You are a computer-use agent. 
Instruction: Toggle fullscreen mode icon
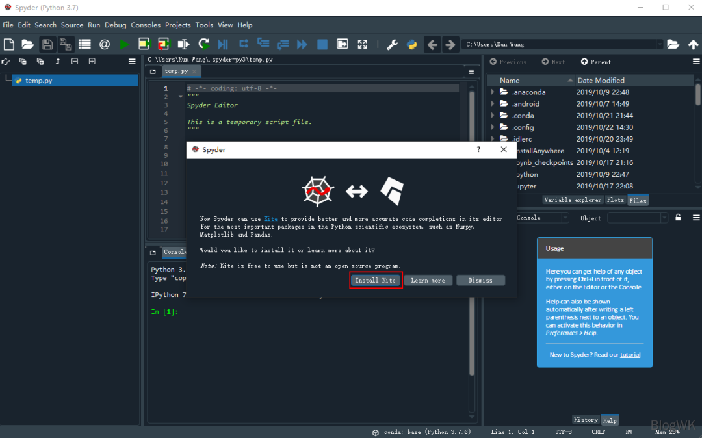click(x=362, y=44)
